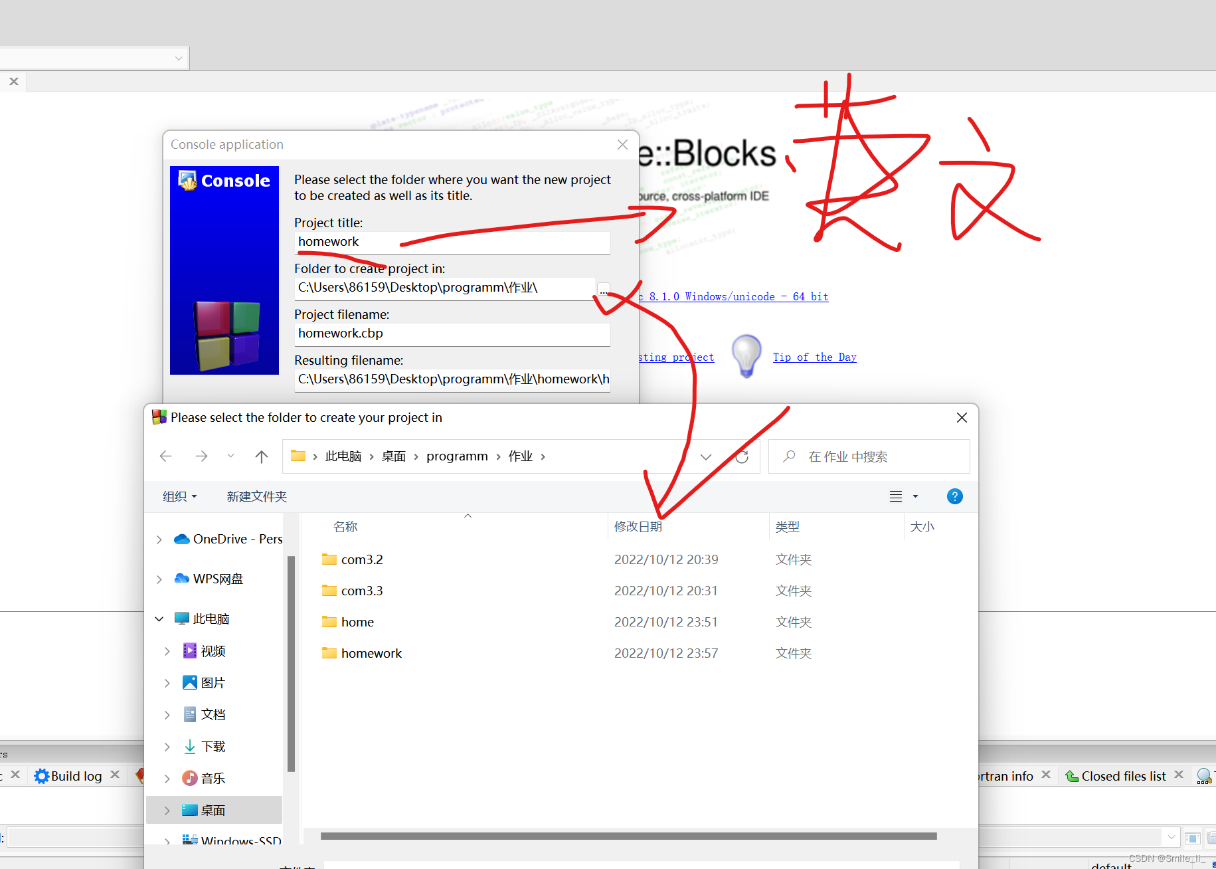Go up to the parent folder with the up arrow
This screenshot has width=1216, height=869.
click(x=261, y=456)
